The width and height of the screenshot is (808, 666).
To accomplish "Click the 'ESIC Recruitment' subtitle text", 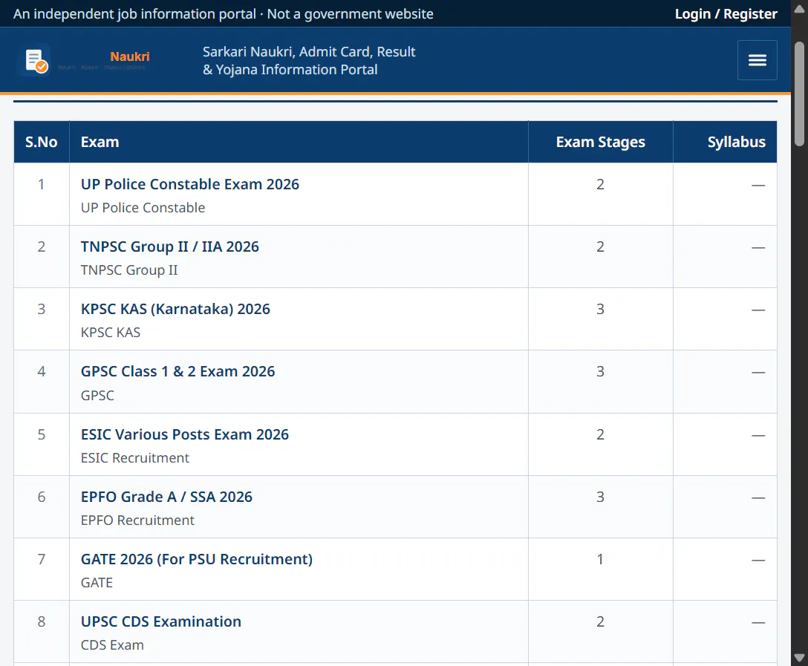I will pyautogui.click(x=135, y=458).
